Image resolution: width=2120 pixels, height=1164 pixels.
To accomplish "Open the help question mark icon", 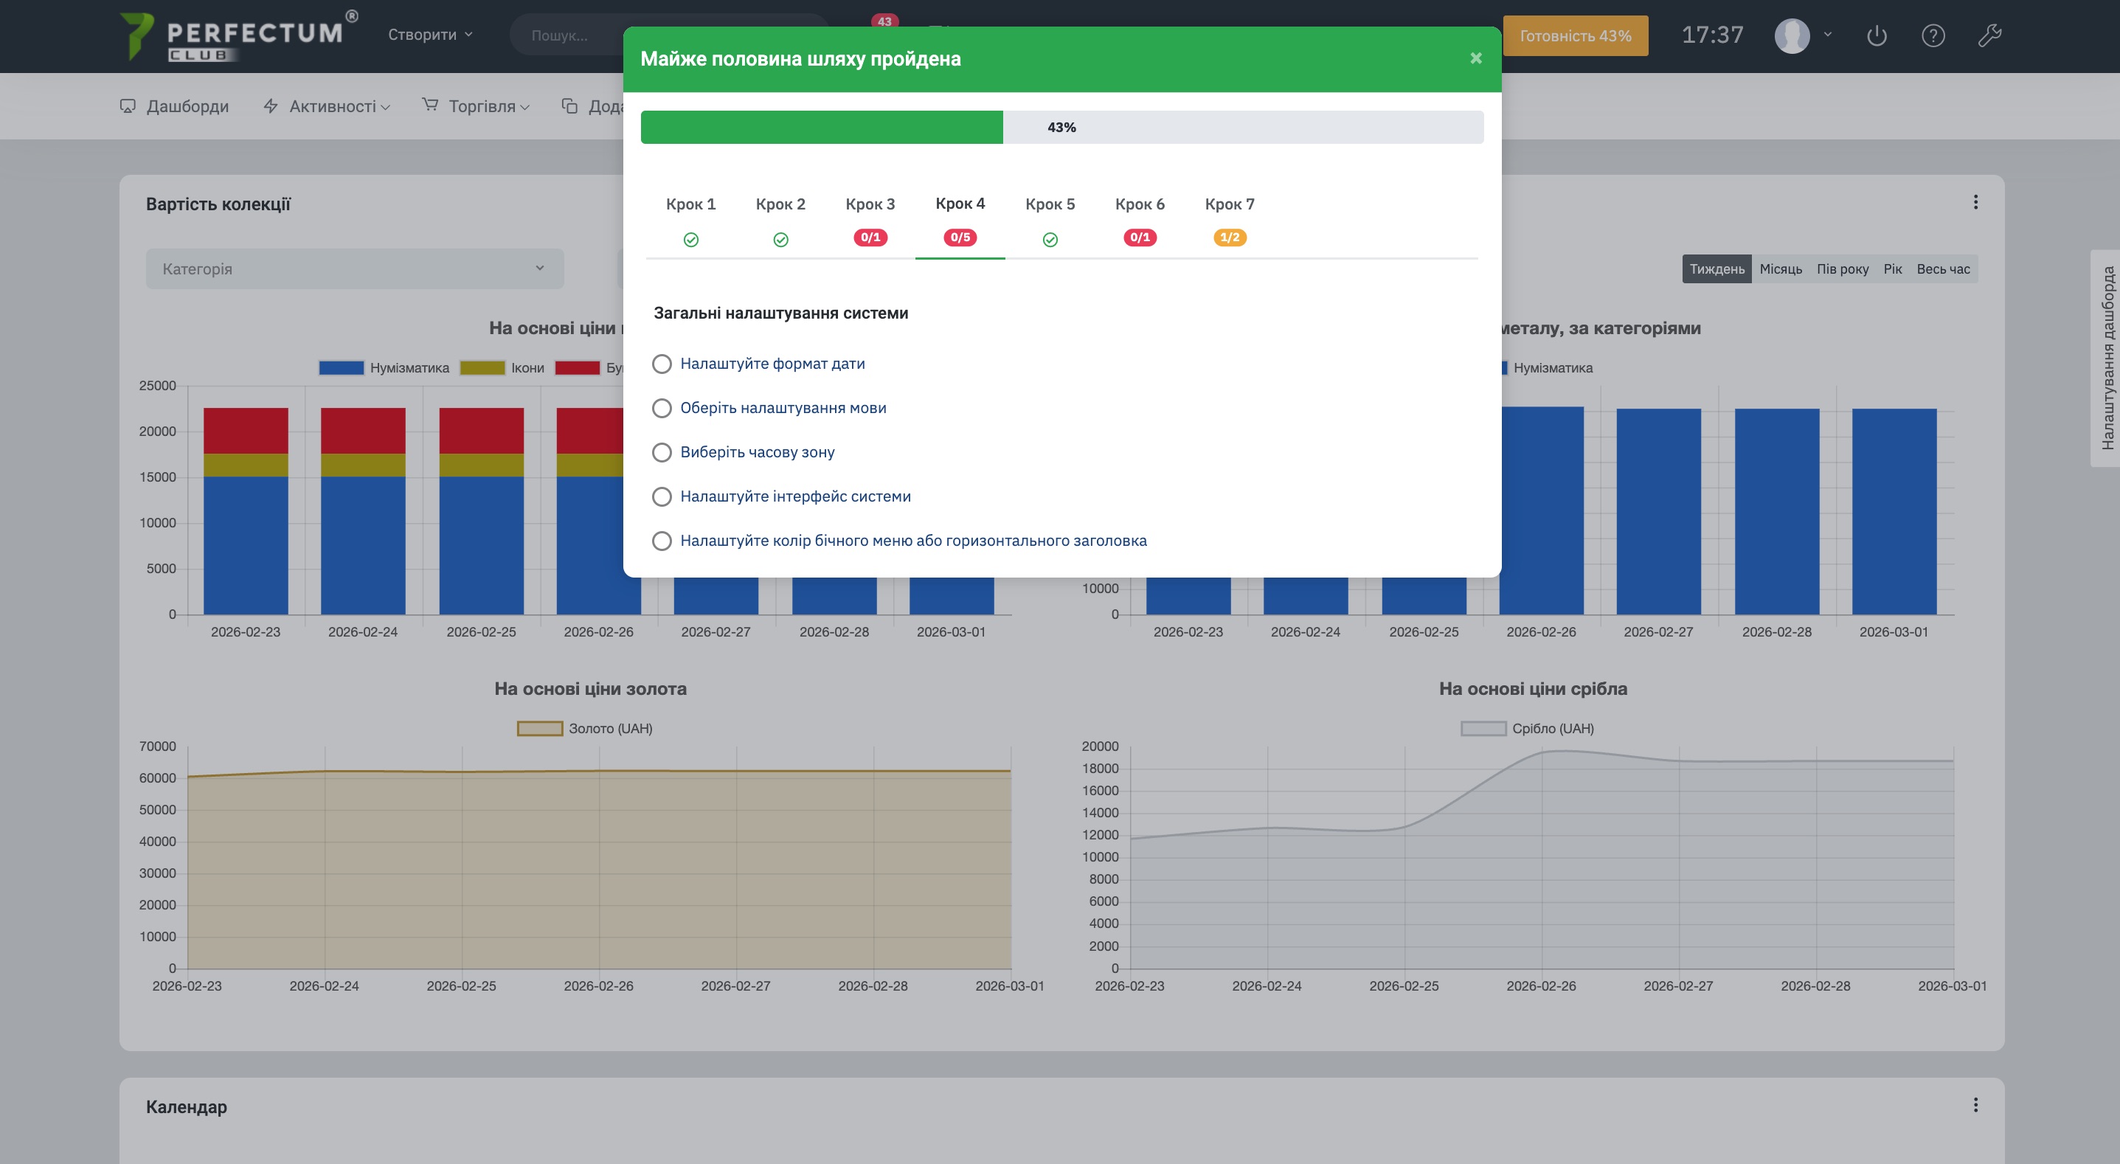I will tap(1933, 35).
